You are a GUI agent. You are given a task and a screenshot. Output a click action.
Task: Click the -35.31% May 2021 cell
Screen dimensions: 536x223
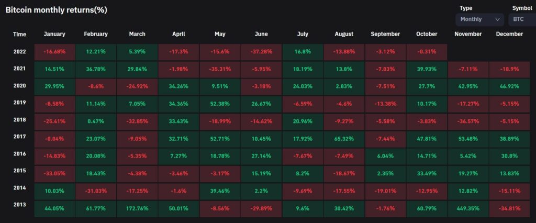point(220,69)
